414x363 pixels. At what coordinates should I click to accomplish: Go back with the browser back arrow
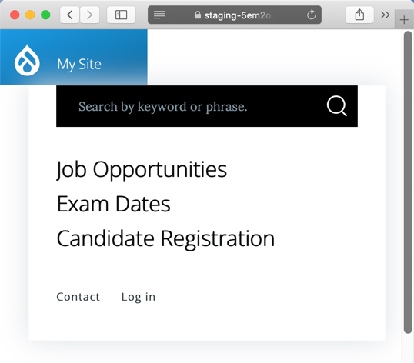[70, 15]
